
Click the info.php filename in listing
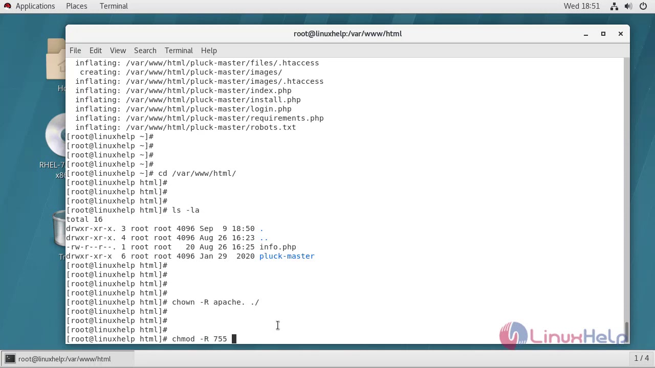tap(277, 247)
